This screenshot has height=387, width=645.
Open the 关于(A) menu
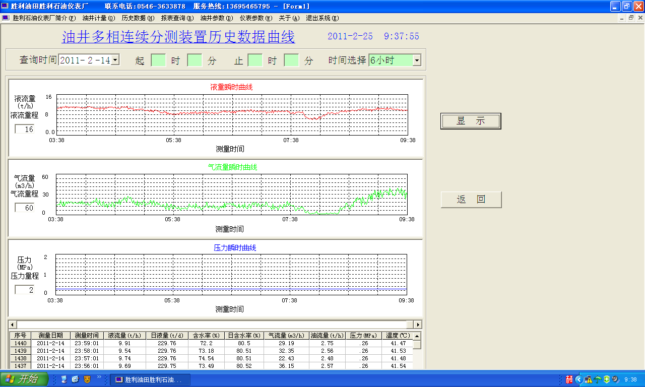tap(289, 18)
